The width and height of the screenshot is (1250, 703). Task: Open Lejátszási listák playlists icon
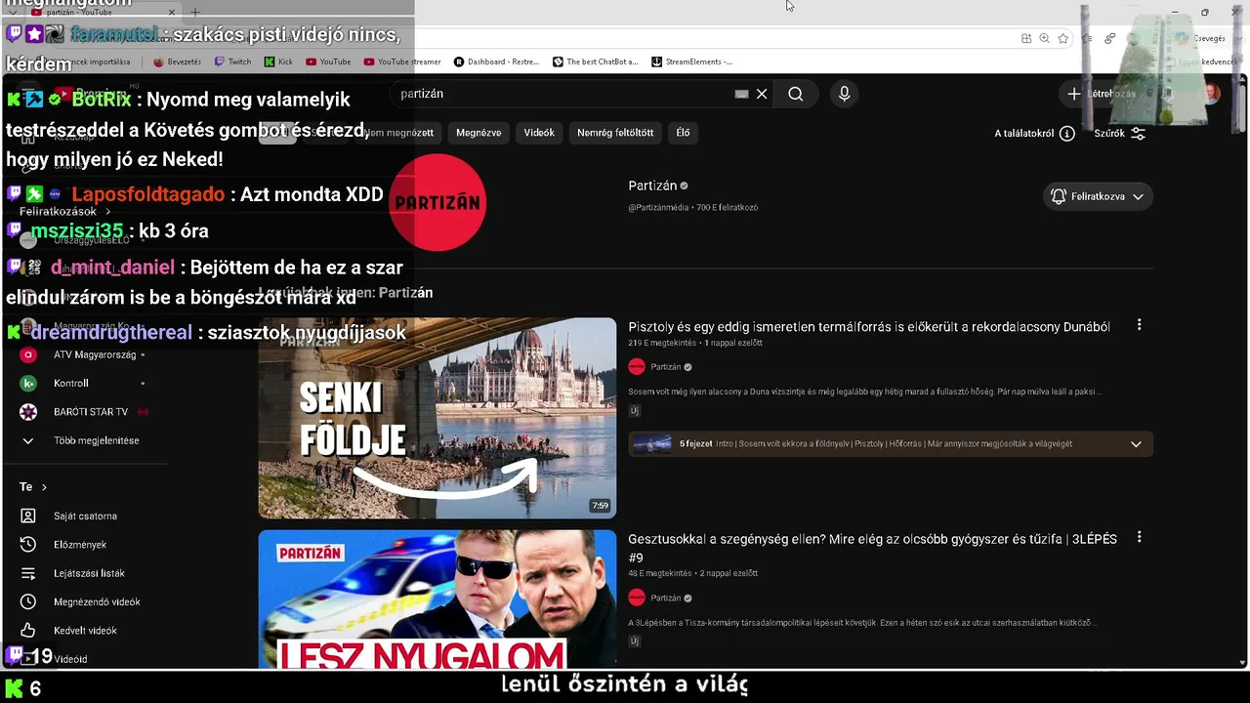coord(28,573)
